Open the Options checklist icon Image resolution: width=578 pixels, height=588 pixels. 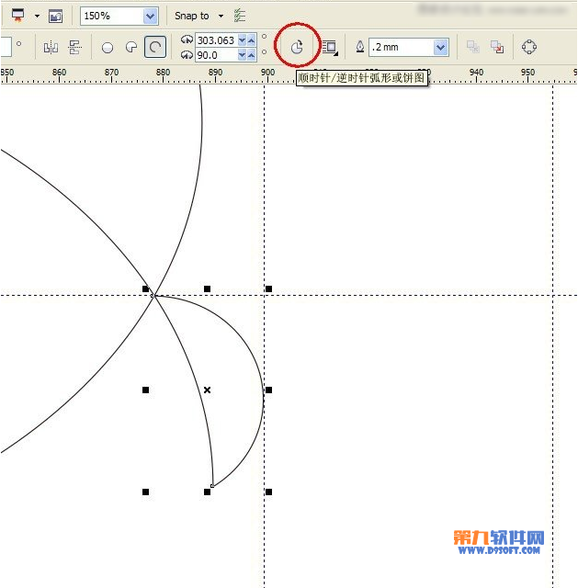click(239, 16)
